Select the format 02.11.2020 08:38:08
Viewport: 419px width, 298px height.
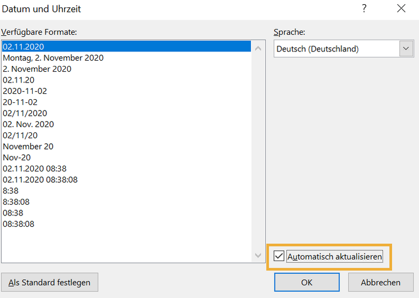click(x=126, y=180)
